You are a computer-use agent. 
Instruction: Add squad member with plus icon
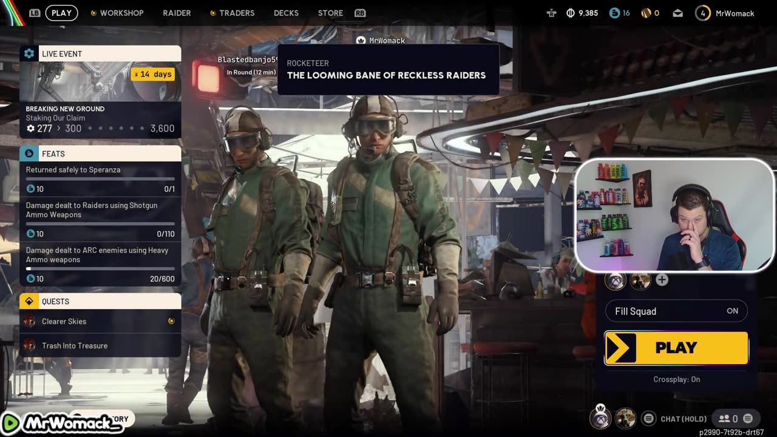[662, 280]
